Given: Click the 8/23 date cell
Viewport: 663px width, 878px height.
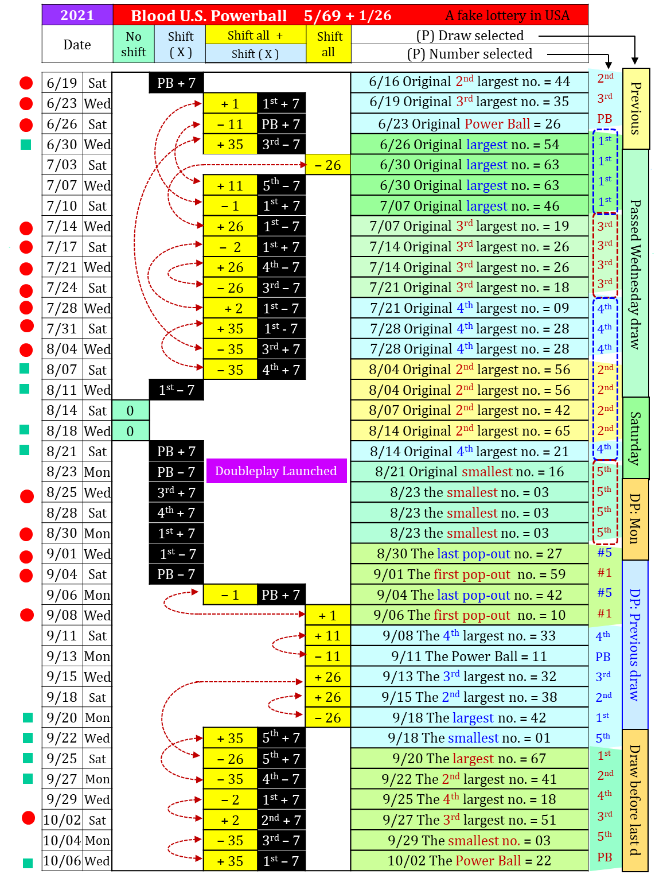Looking at the screenshot, I should click(62, 472).
